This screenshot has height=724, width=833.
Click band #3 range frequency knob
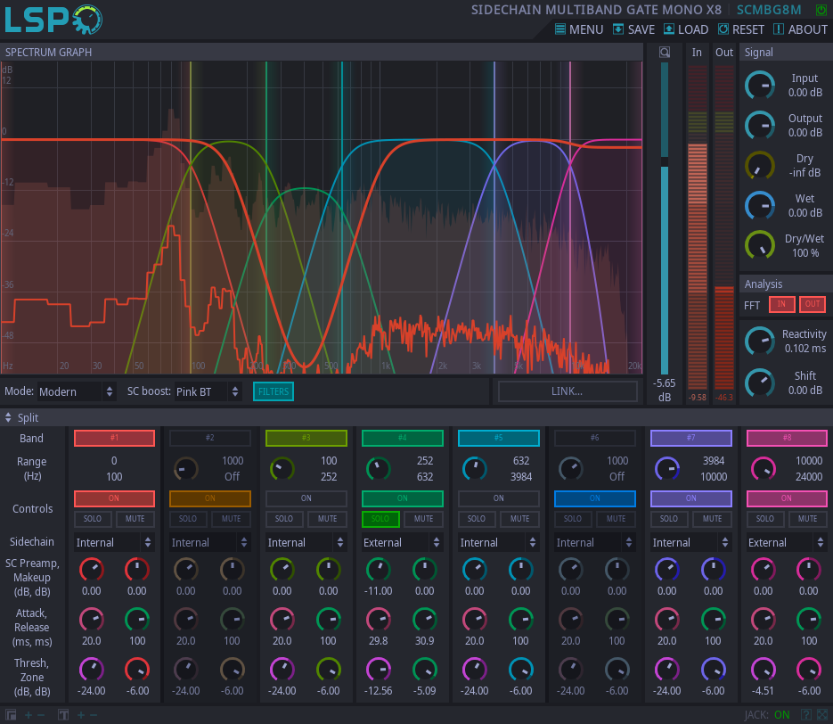point(282,469)
